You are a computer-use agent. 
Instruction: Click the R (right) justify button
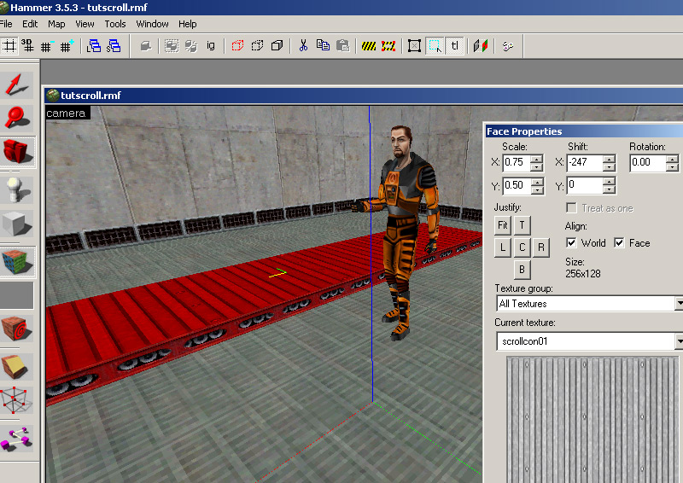(x=541, y=247)
